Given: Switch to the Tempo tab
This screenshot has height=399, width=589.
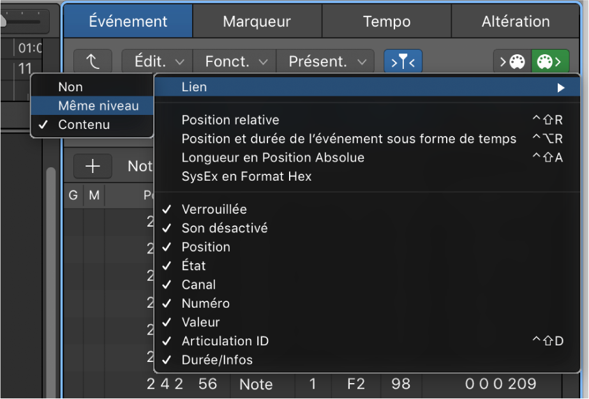Looking at the screenshot, I should pyautogui.click(x=386, y=21).
